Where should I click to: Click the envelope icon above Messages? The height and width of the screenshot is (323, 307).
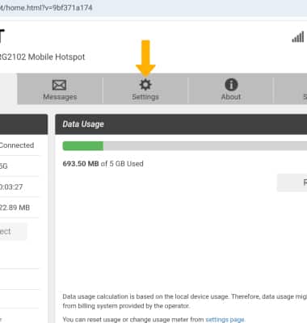[59, 85]
